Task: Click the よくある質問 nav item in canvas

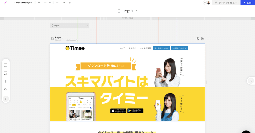Action: (145, 48)
